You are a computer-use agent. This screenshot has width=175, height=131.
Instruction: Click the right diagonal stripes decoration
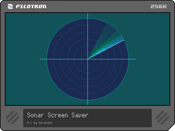click(162, 118)
